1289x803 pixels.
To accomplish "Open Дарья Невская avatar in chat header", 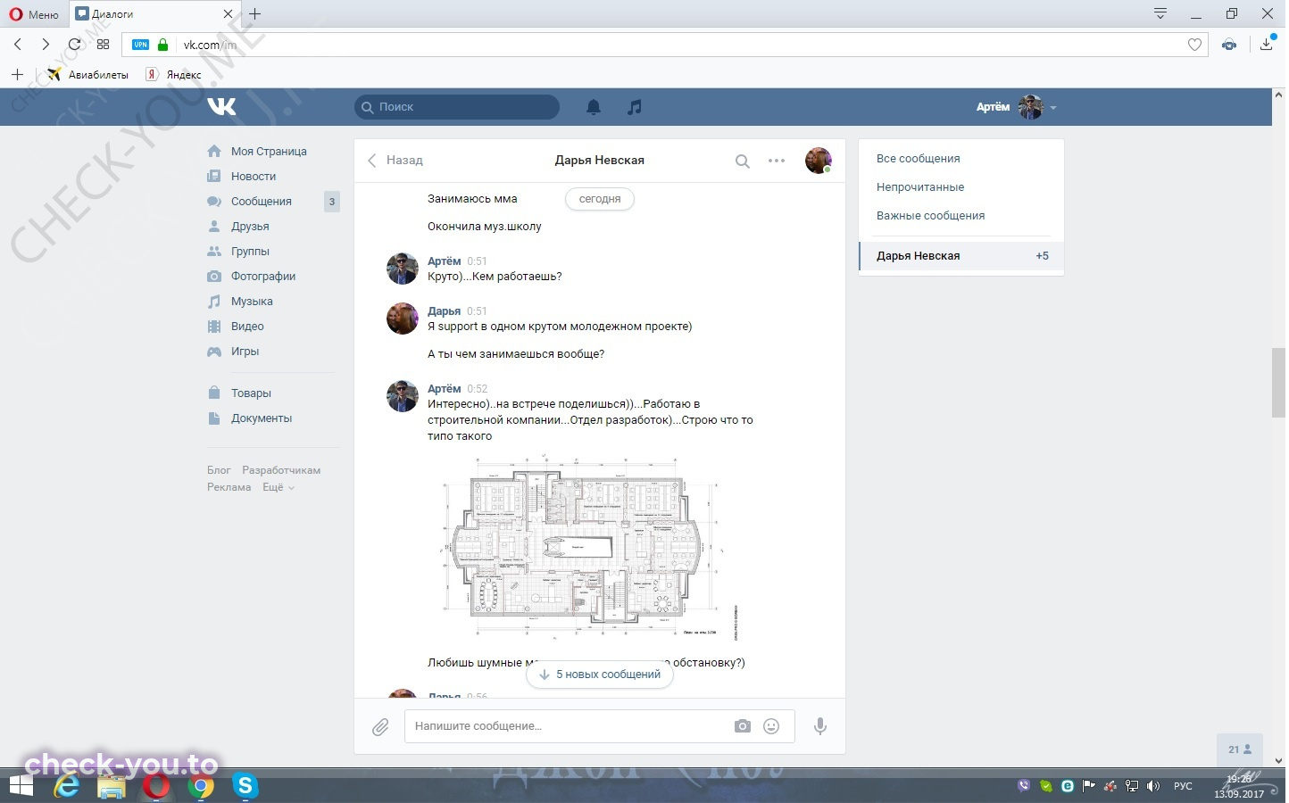I will coord(819,161).
